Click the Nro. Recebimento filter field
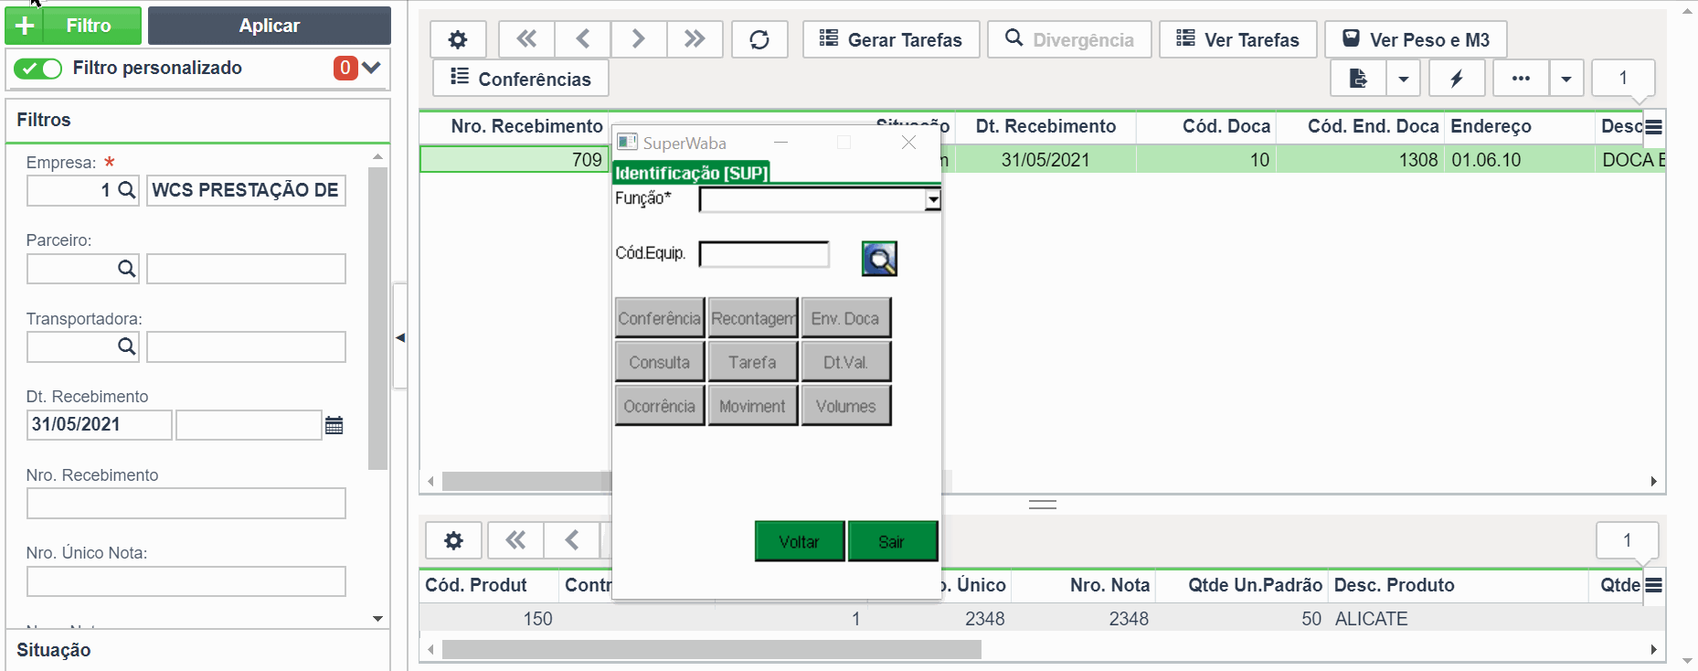 pos(186,504)
